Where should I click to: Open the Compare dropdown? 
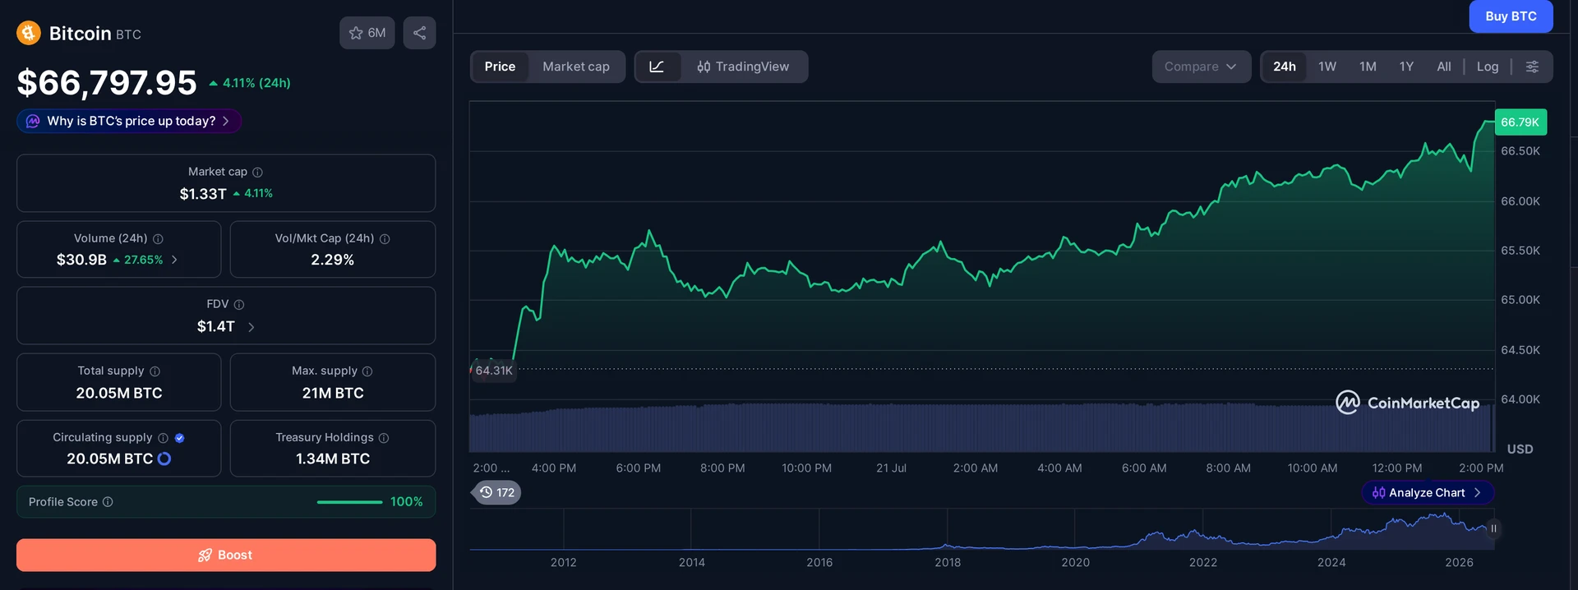pos(1201,67)
